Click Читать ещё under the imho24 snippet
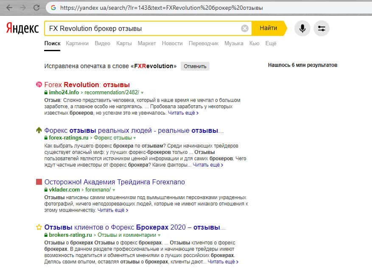 pyautogui.click(x=183, y=113)
